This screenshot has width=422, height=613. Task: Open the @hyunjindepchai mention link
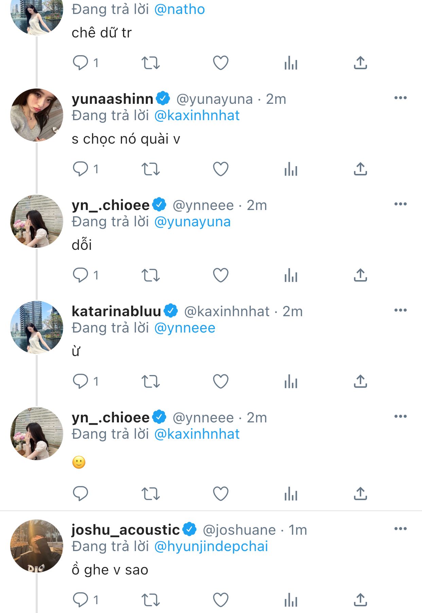tap(211, 547)
